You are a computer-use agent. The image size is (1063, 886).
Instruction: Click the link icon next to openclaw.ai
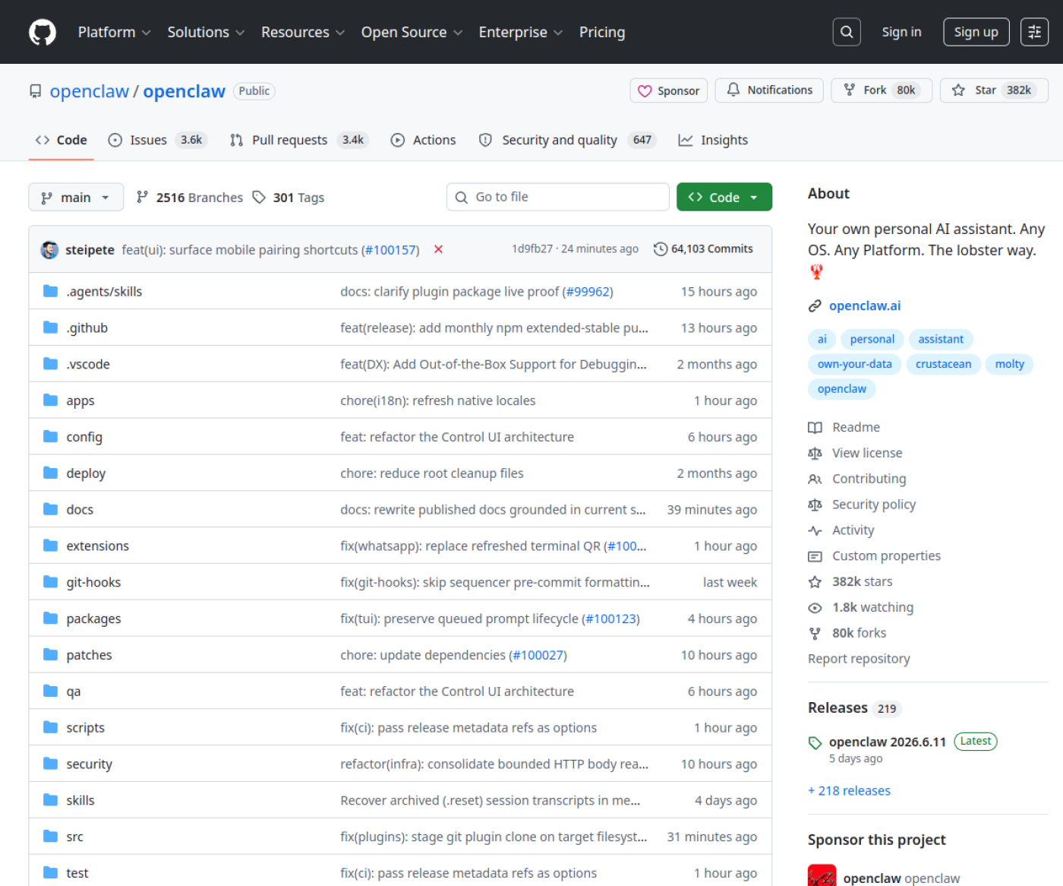pos(815,305)
